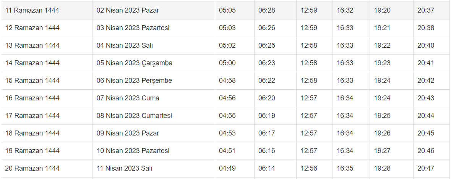Select the 05 Nisan 2023 Çarşamba cell
Image resolution: width=451 pixels, height=179 pixels.
(134, 63)
